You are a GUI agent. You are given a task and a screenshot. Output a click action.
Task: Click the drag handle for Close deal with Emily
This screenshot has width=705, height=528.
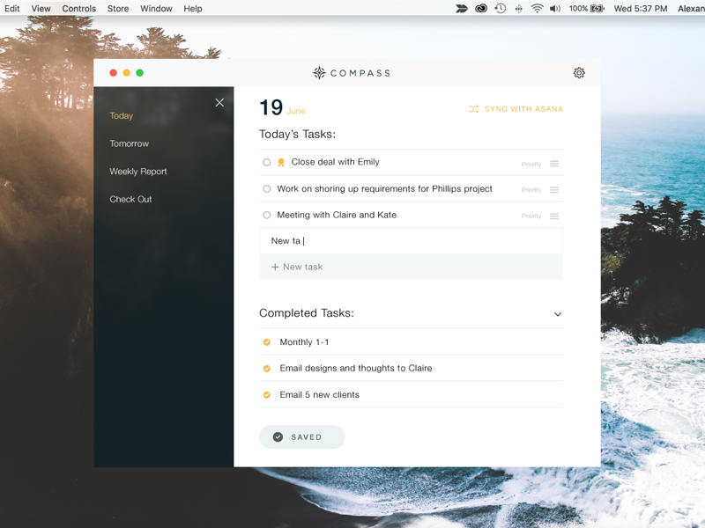click(x=554, y=164)
